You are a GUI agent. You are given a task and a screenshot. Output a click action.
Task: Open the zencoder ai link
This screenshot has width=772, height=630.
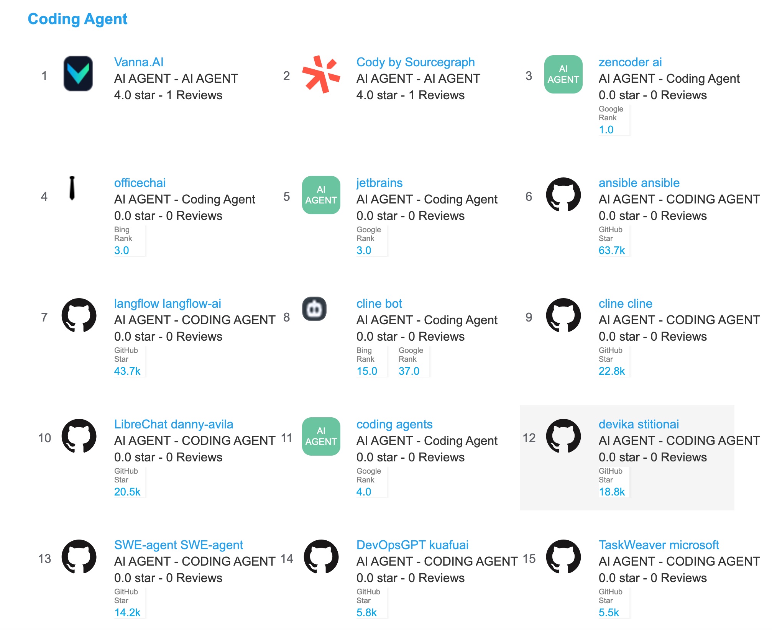[630, 62]
